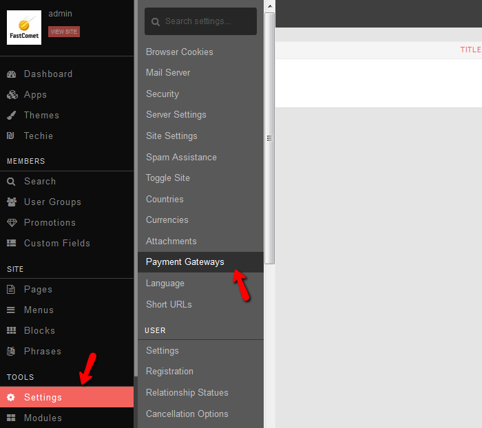
Task: Click the Pages document icon
Action: 11,290
